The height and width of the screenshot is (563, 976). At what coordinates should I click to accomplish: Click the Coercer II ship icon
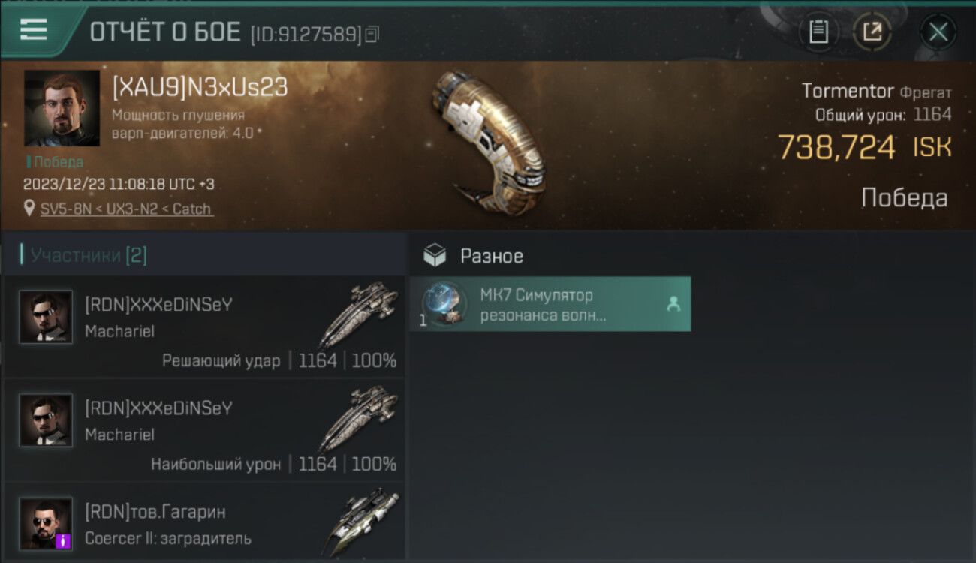tap(363, 522)
